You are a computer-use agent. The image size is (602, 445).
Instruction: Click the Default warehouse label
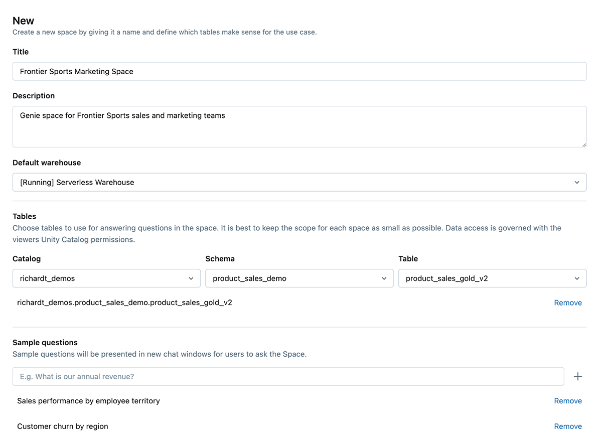point(47,163)
